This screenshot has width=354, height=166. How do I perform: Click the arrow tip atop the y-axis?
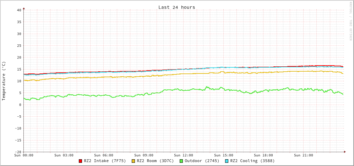coord(24,8)
